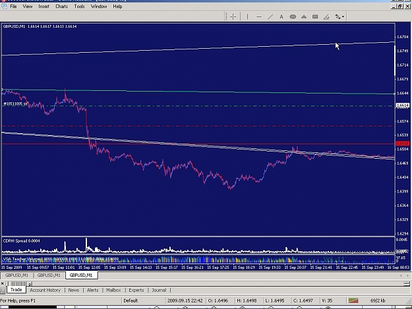Switch to the first GBPUSD,M1 chart tab

(x=16, y=275)
